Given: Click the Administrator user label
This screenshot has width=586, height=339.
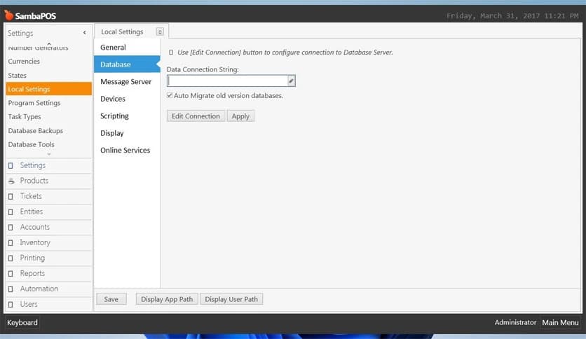Looking at the screenshot, I should click(515, 323).
